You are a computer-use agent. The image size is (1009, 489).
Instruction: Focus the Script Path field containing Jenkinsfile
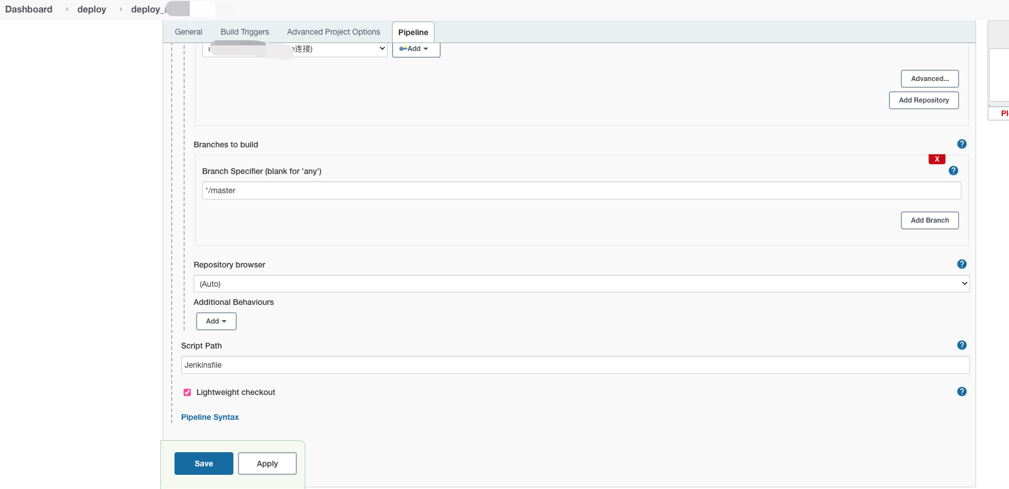pos(575,365)
